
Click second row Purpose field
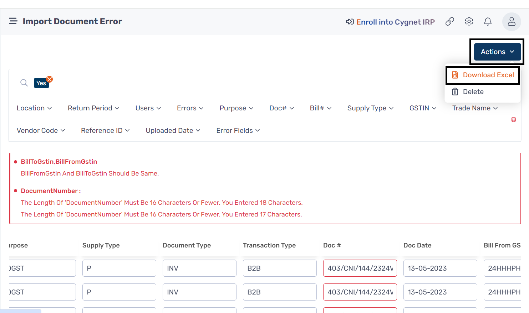pos(42,292)
